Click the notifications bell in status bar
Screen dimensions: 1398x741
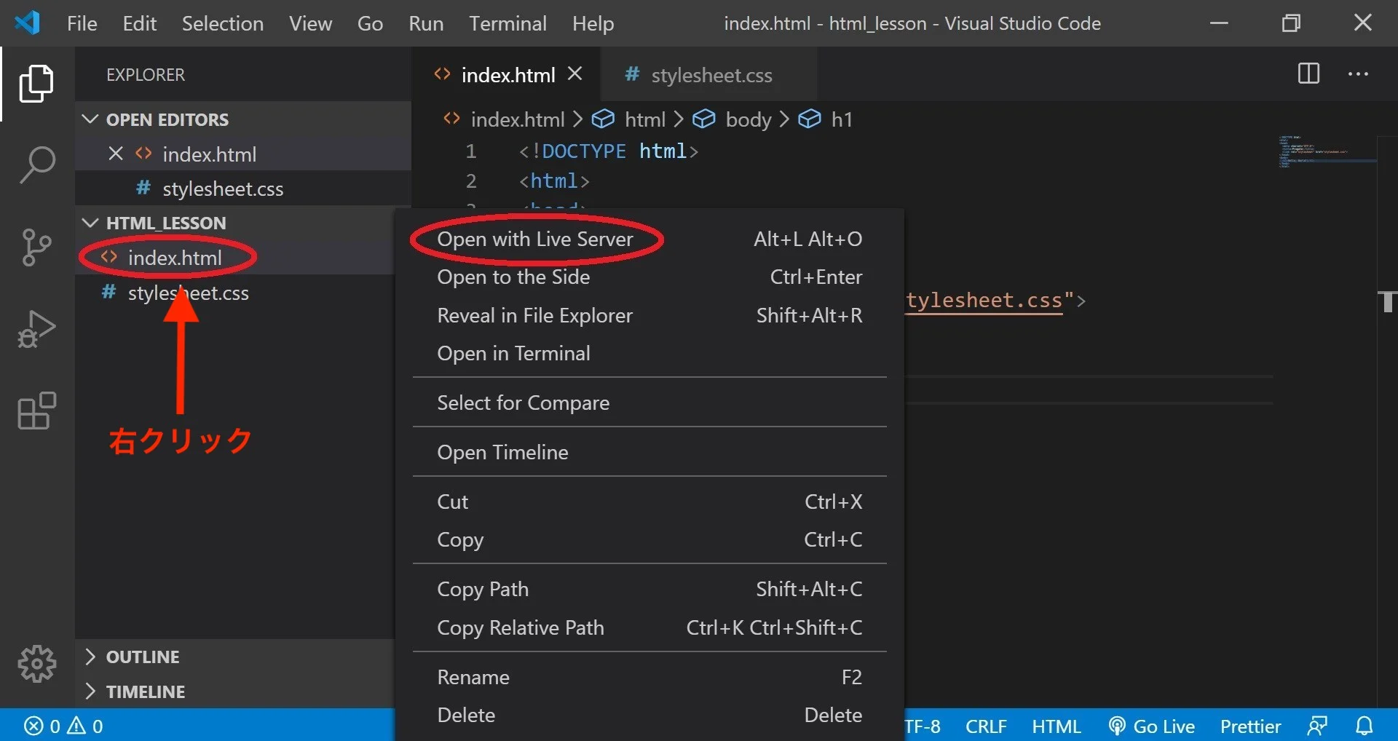tap(1365, 725)
